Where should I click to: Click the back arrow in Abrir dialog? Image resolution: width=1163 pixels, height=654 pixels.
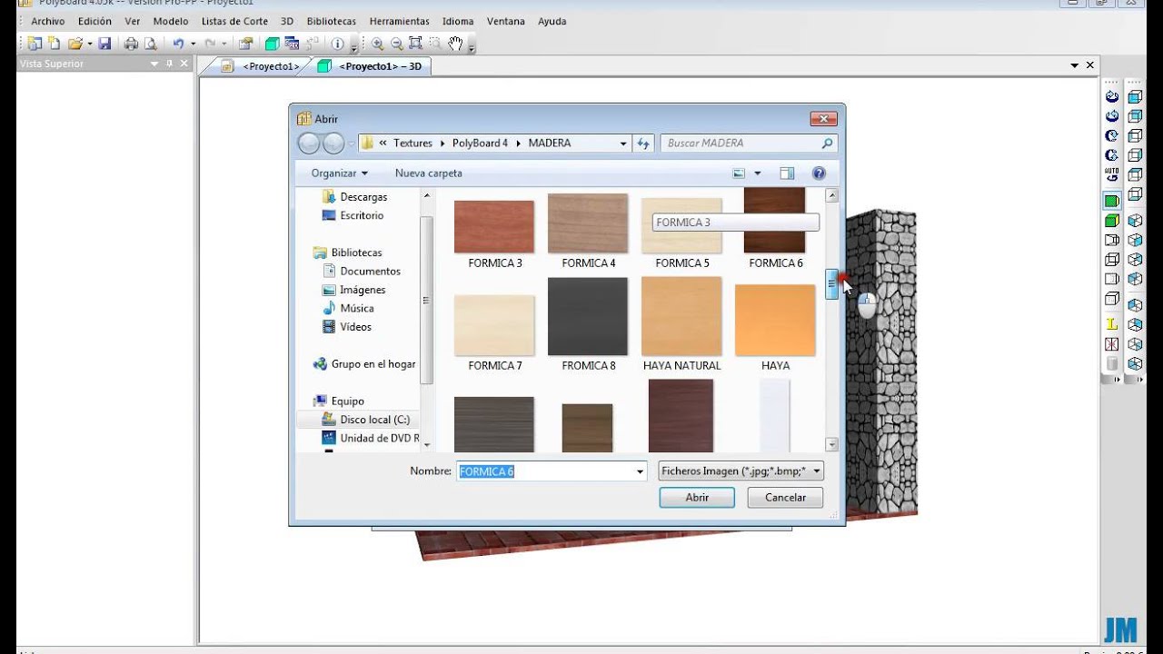pos(309,143)
